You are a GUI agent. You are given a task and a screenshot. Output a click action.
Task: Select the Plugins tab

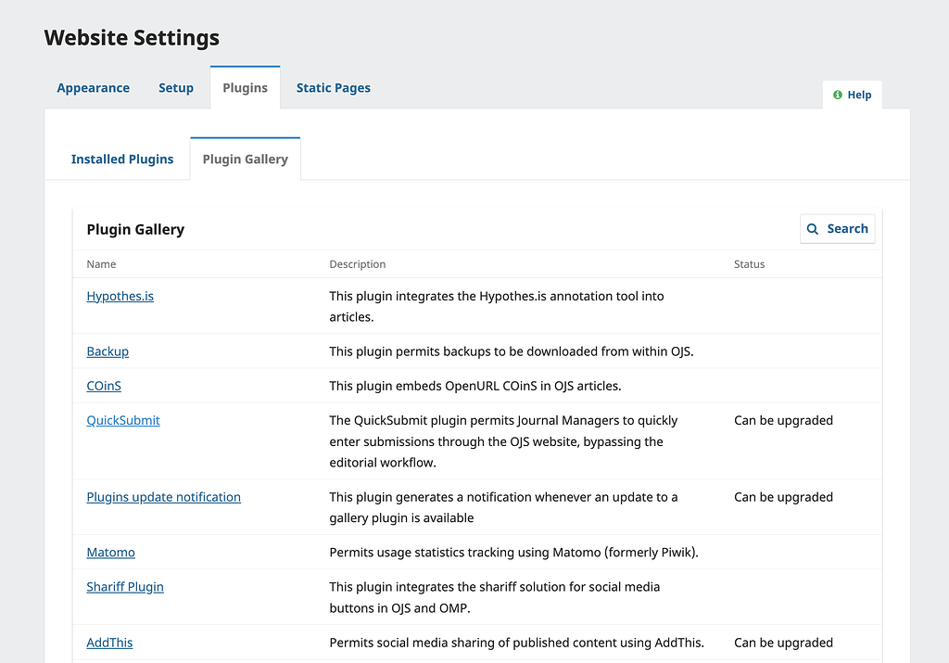coord(245,88)
